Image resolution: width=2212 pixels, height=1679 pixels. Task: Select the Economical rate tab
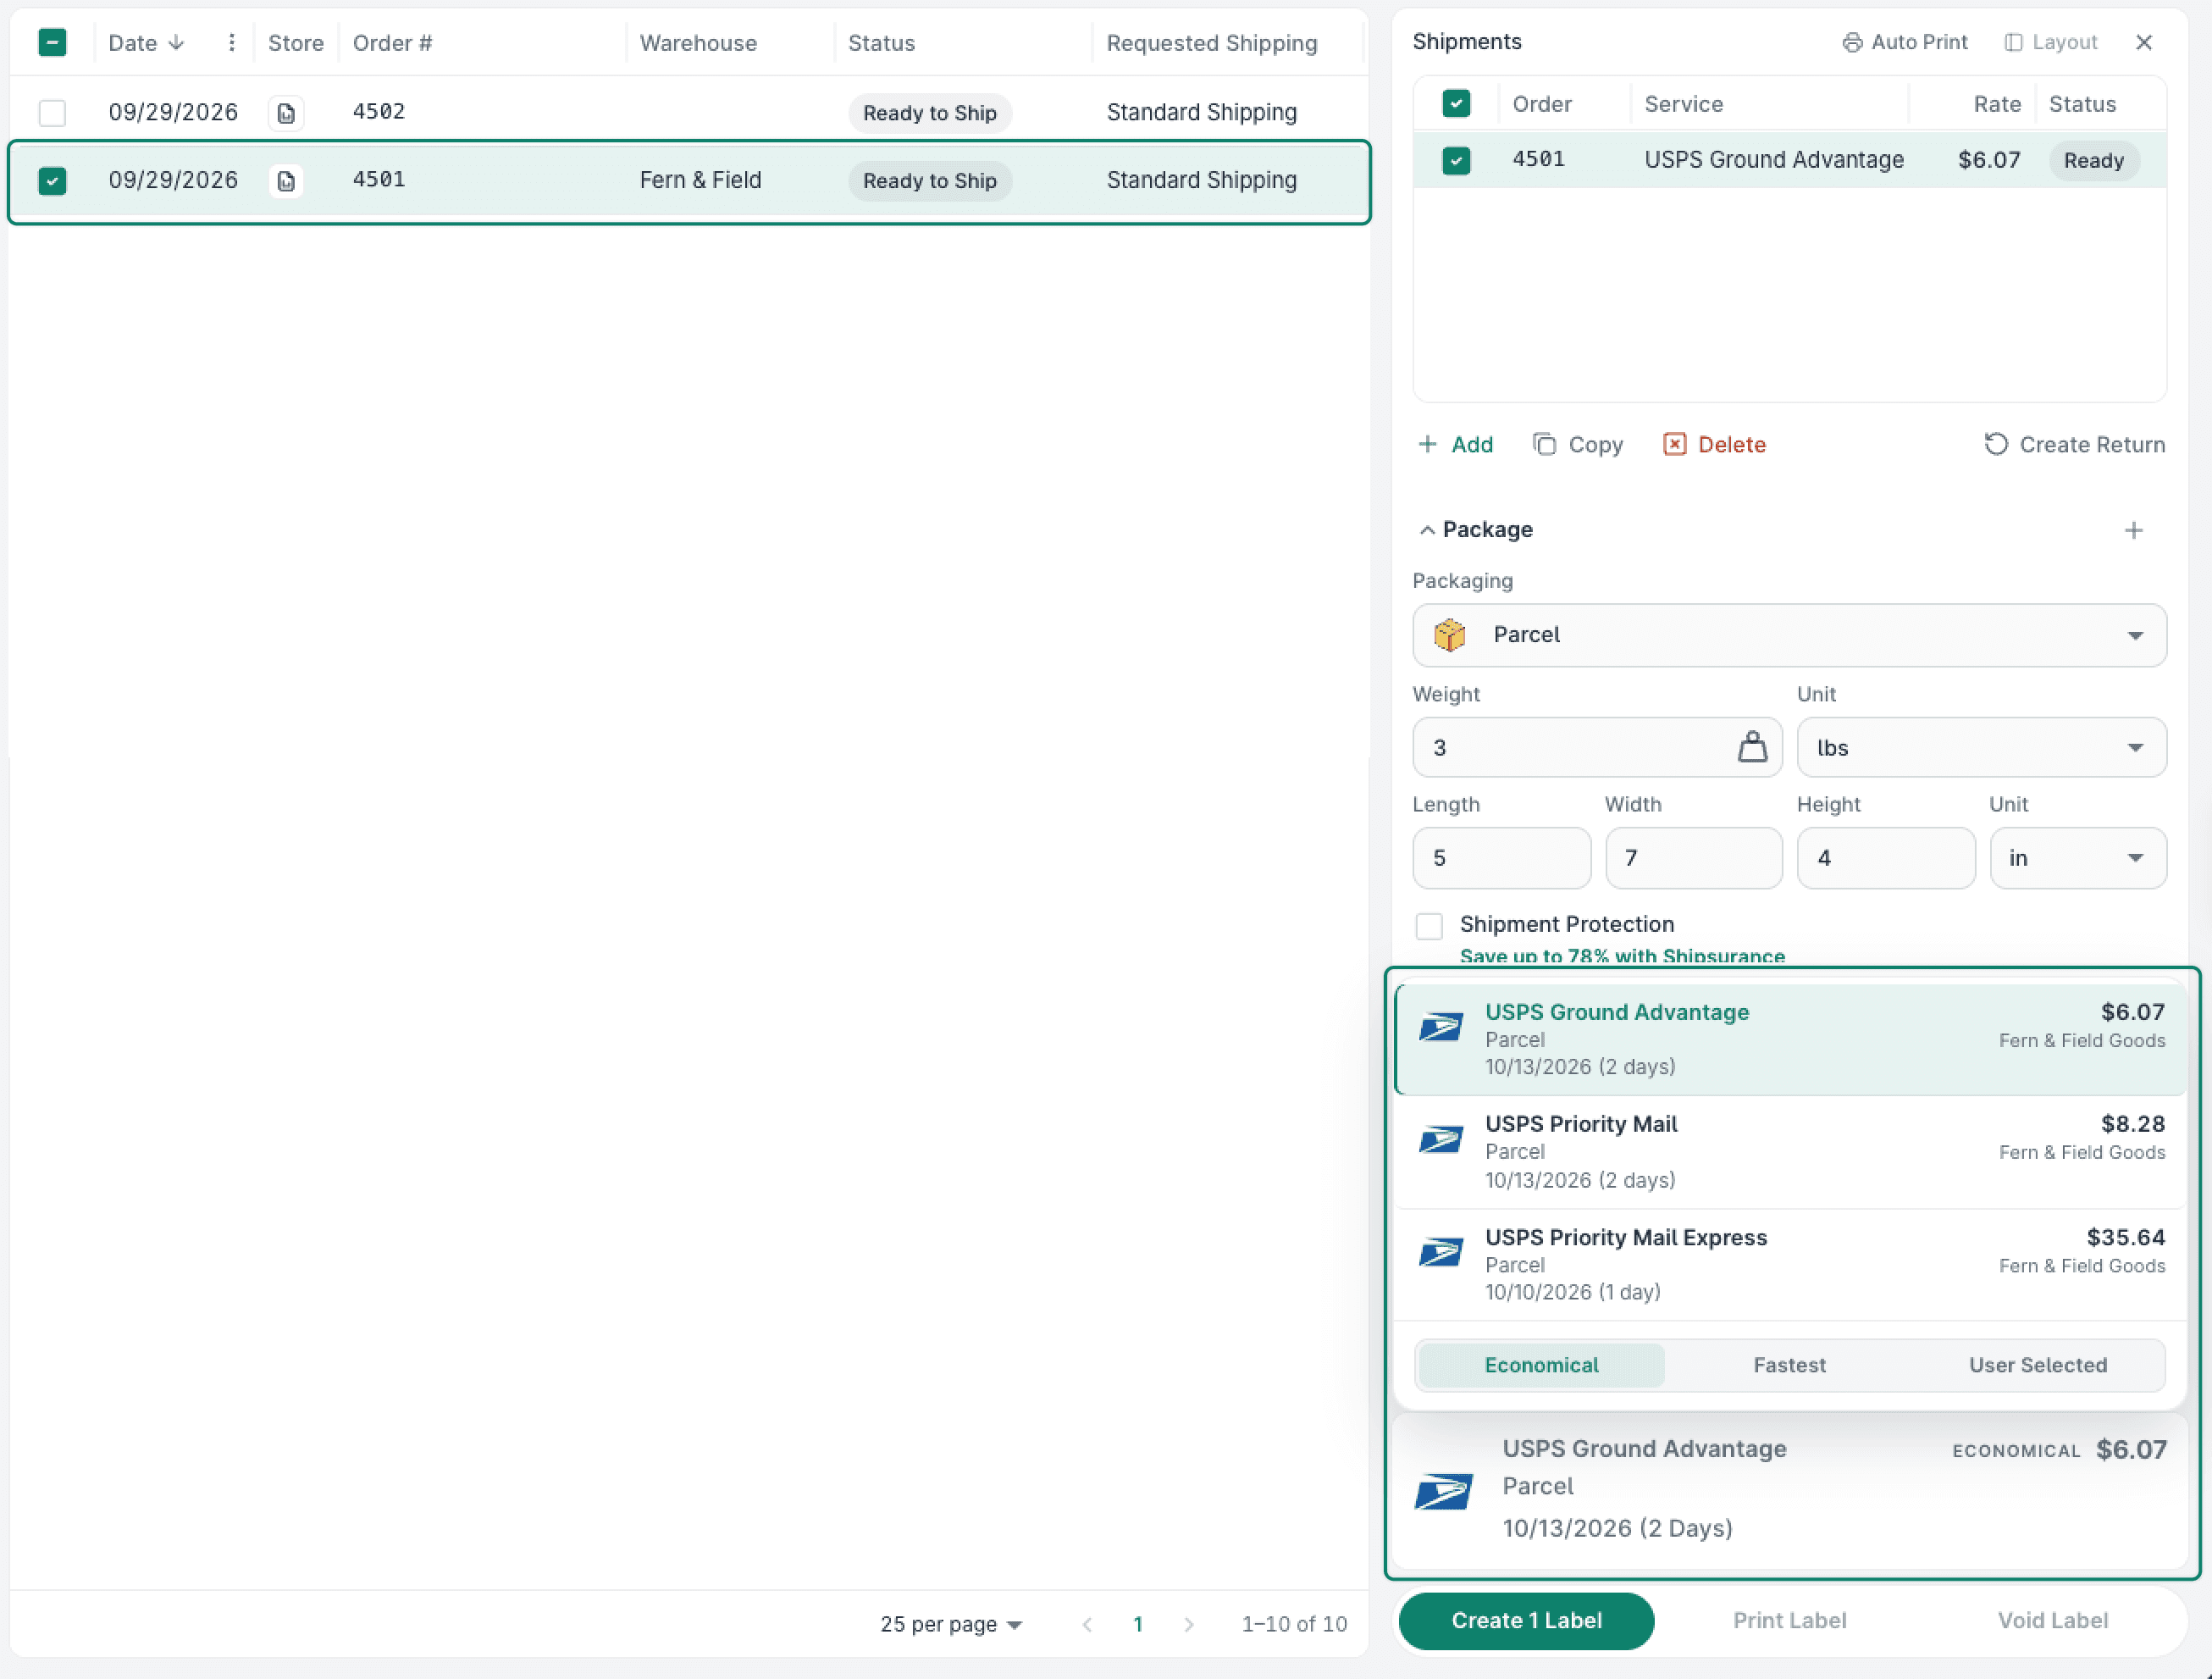tap(1541, 1365)
